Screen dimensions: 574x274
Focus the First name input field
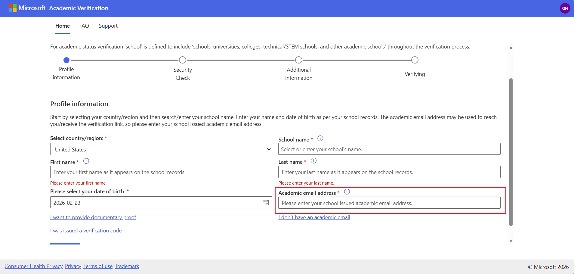pyautogui.click(x=161, y=172)
